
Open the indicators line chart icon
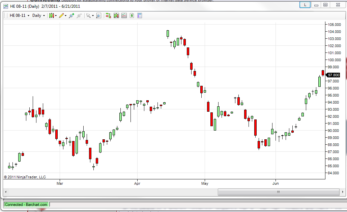[x=124, y=15]
